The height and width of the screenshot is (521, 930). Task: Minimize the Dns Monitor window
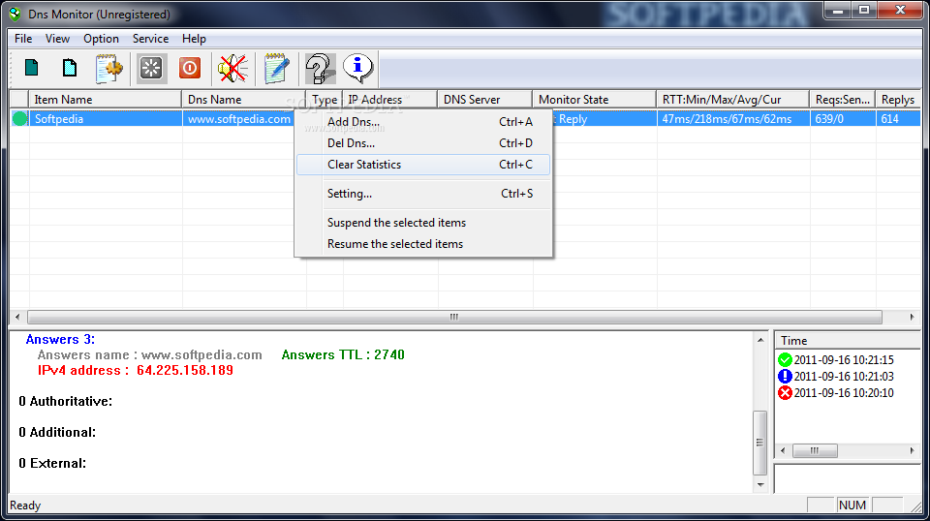(837, 10)
